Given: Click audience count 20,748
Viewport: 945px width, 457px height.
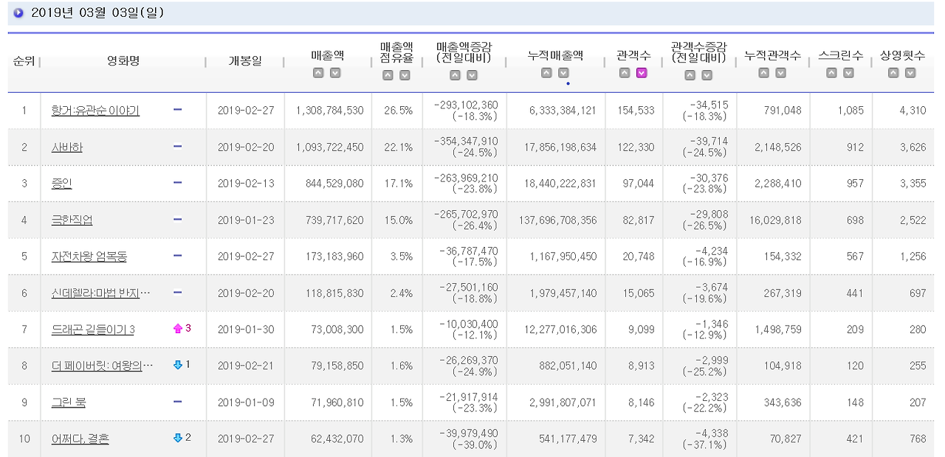Looking at the screenshot, I should [639, 257].
